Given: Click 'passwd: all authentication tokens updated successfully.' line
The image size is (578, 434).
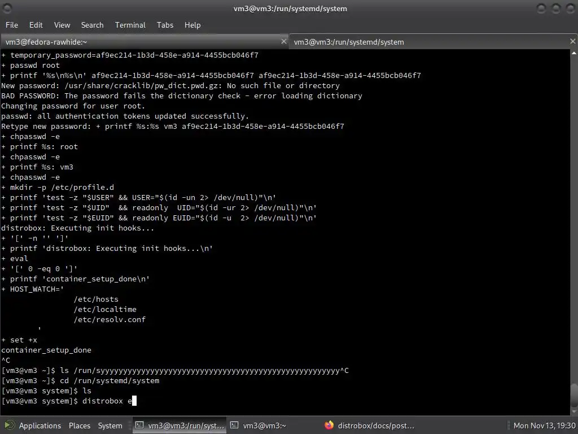Looking at the screenshot, I should 125,116.
